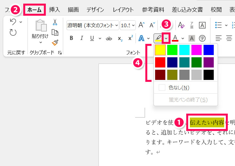Open the 参考資料 tab
This screenshot has height=166, width=235.
coord(153,10)
